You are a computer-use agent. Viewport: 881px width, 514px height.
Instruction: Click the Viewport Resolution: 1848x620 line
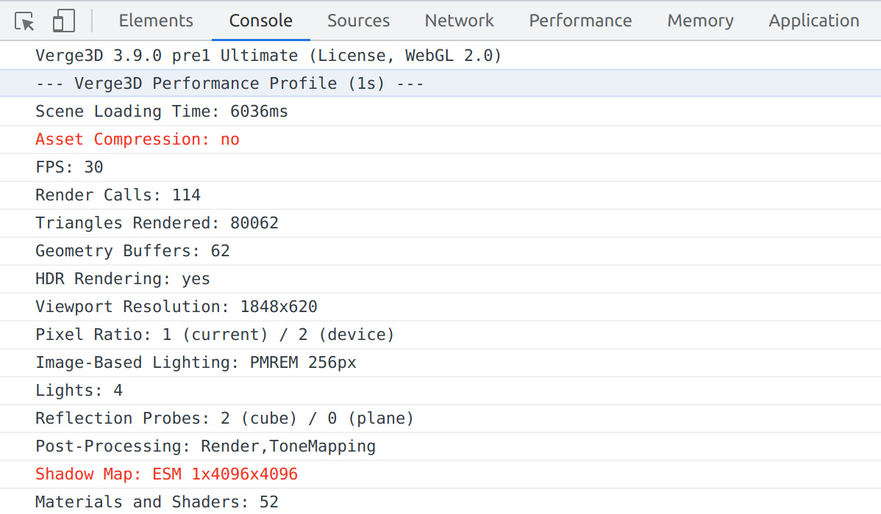coord(440,307)
